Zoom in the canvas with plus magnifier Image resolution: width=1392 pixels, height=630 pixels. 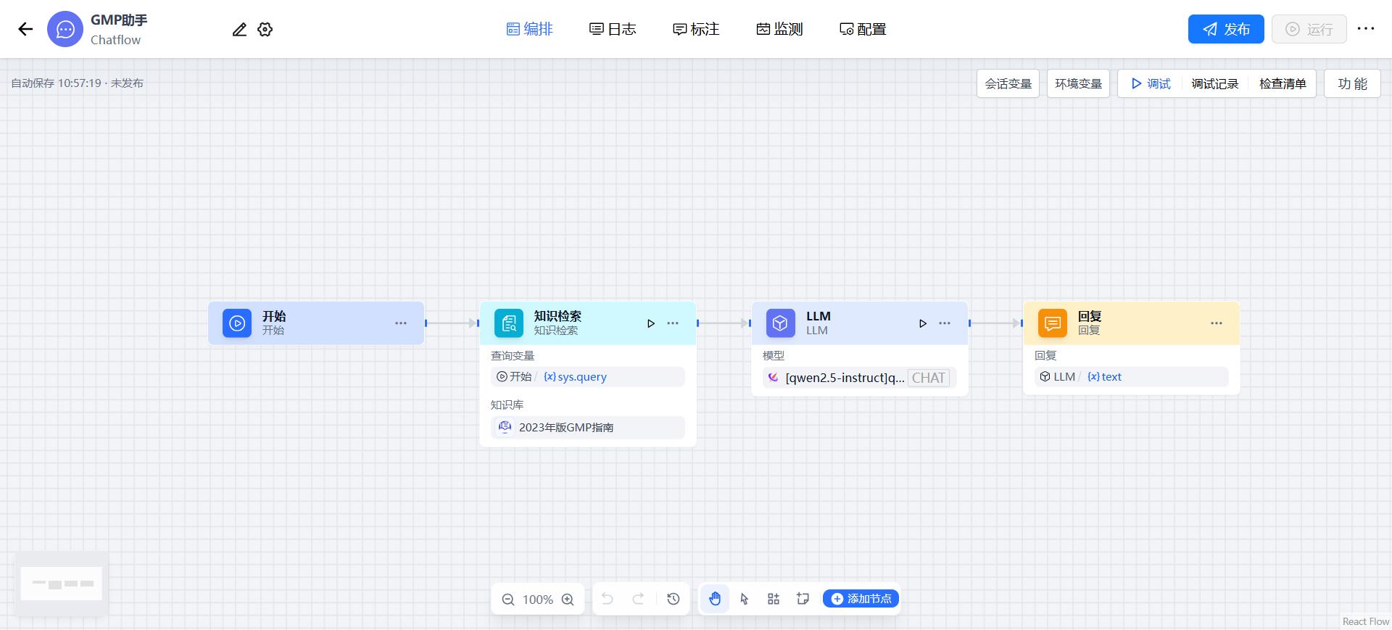click(x=568, y=600)
